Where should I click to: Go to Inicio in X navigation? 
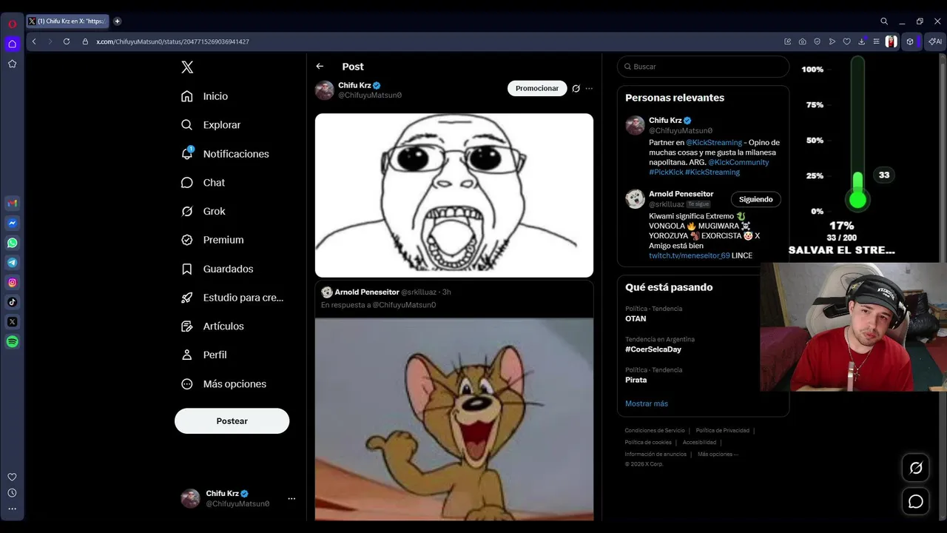[205, 96]
